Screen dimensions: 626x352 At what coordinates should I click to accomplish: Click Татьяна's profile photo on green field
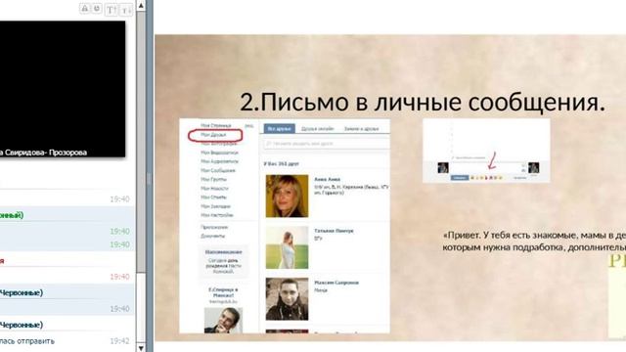click(x=287, y=247)
